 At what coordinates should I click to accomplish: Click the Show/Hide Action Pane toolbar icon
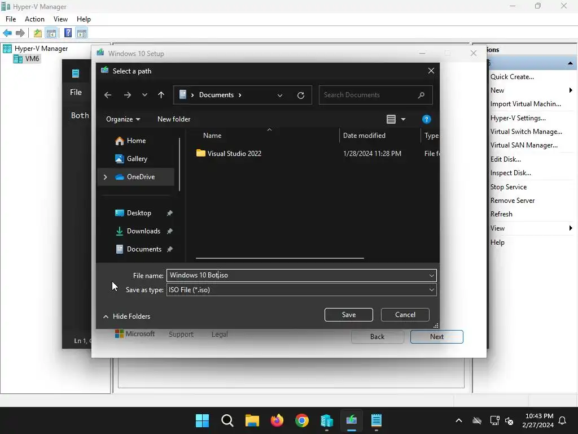pos(82,33)
